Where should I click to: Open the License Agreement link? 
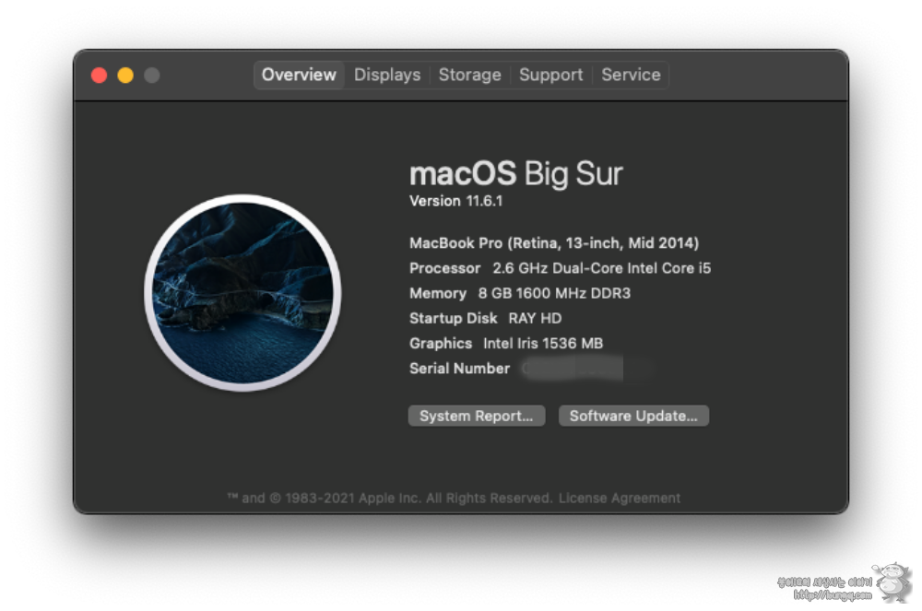(620, 499)
